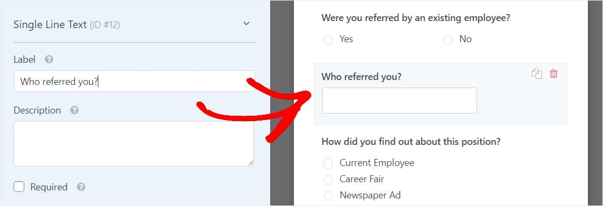Select the Yes radio option
The height and width of the screenshot is (206, 603).
pos(328,39)
